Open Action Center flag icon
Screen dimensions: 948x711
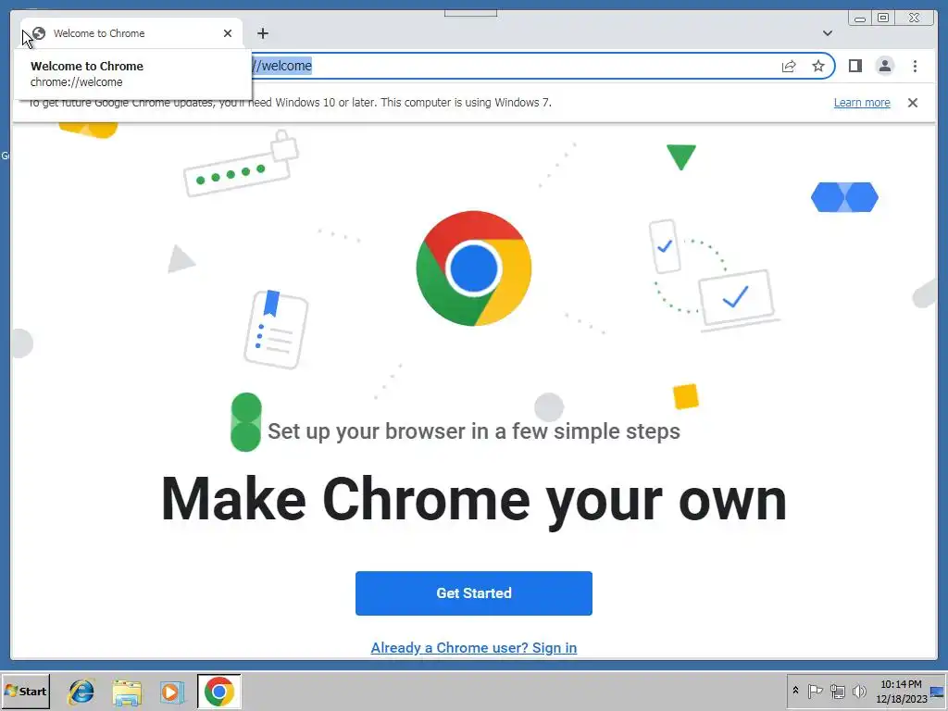pos(815,691)
